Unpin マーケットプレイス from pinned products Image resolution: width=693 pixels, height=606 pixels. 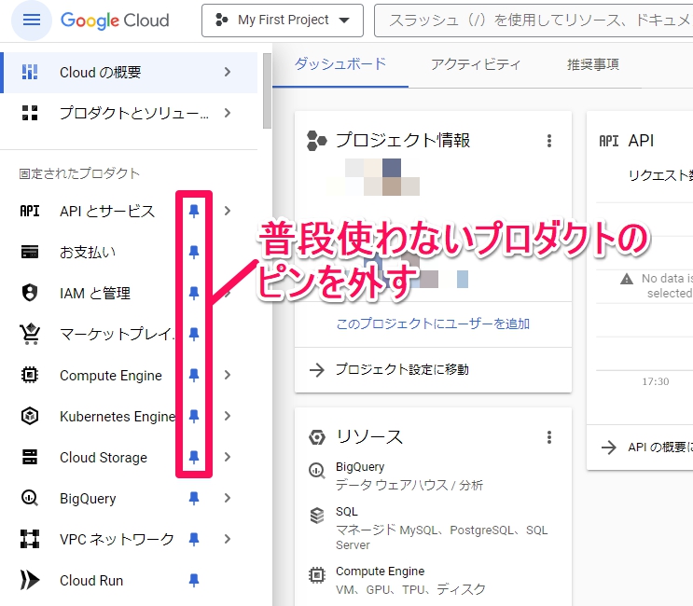pyautogui.click(x=194, y=334)
